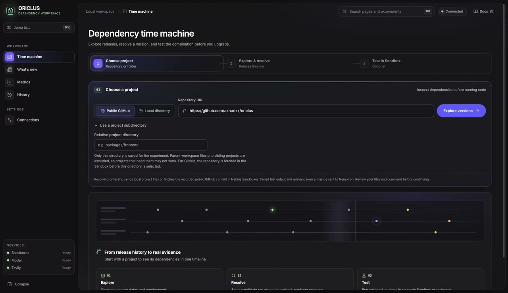The height and width of the screenshot is (293, 508).
Task: Click the glowing green timeline dot
Action: [272, 210]
